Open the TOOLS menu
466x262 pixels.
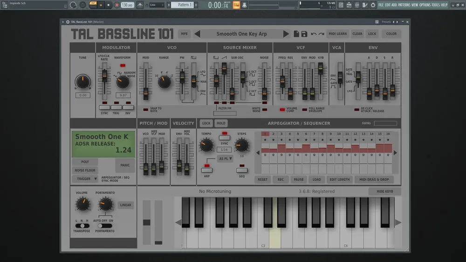tap(435, 5)
